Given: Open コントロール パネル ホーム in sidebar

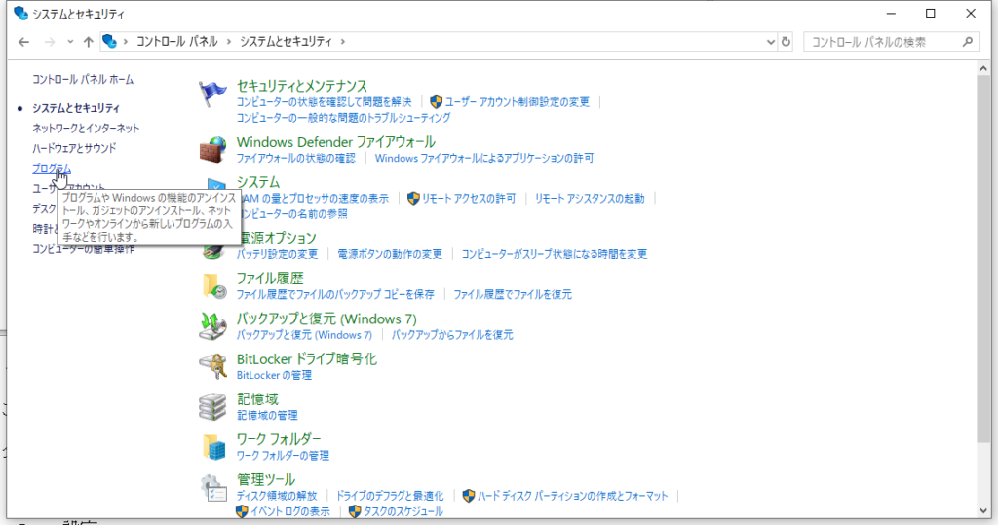Looking at the screenshot, I should click(83, 80).
